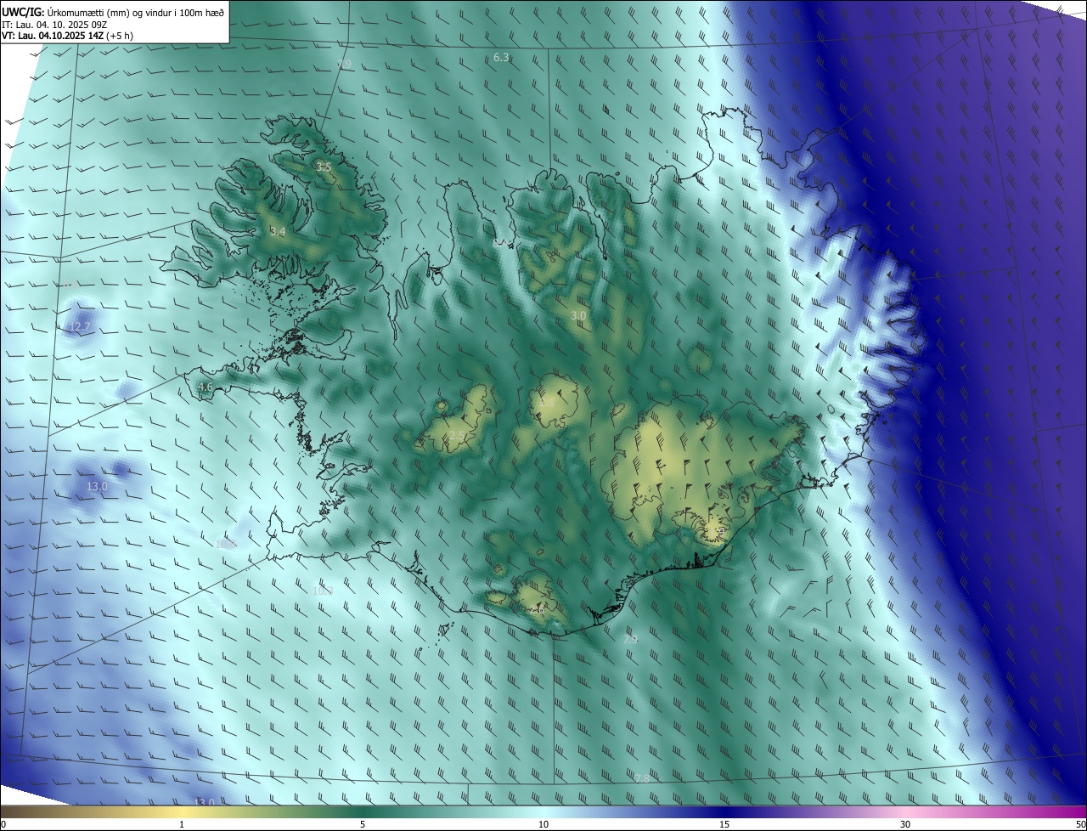1087x831 pixels.
Task: Click the 3.0 value label in north Iceland
Action: pyautogui.click(x=578, y=315)
